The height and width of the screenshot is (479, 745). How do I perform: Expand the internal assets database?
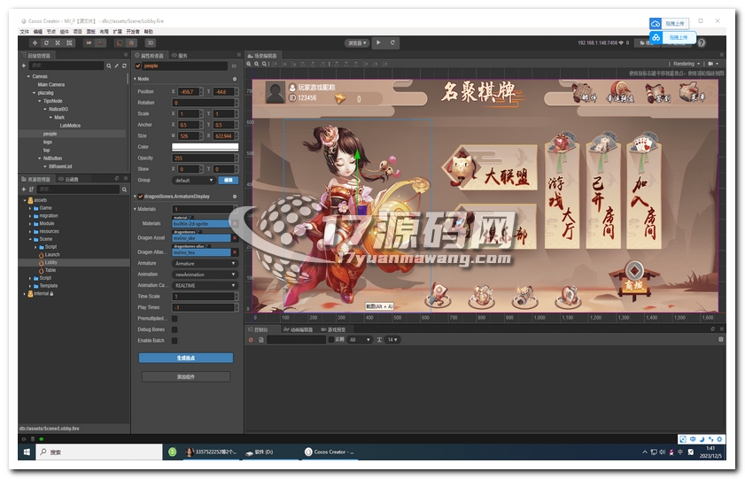point(25,294)
